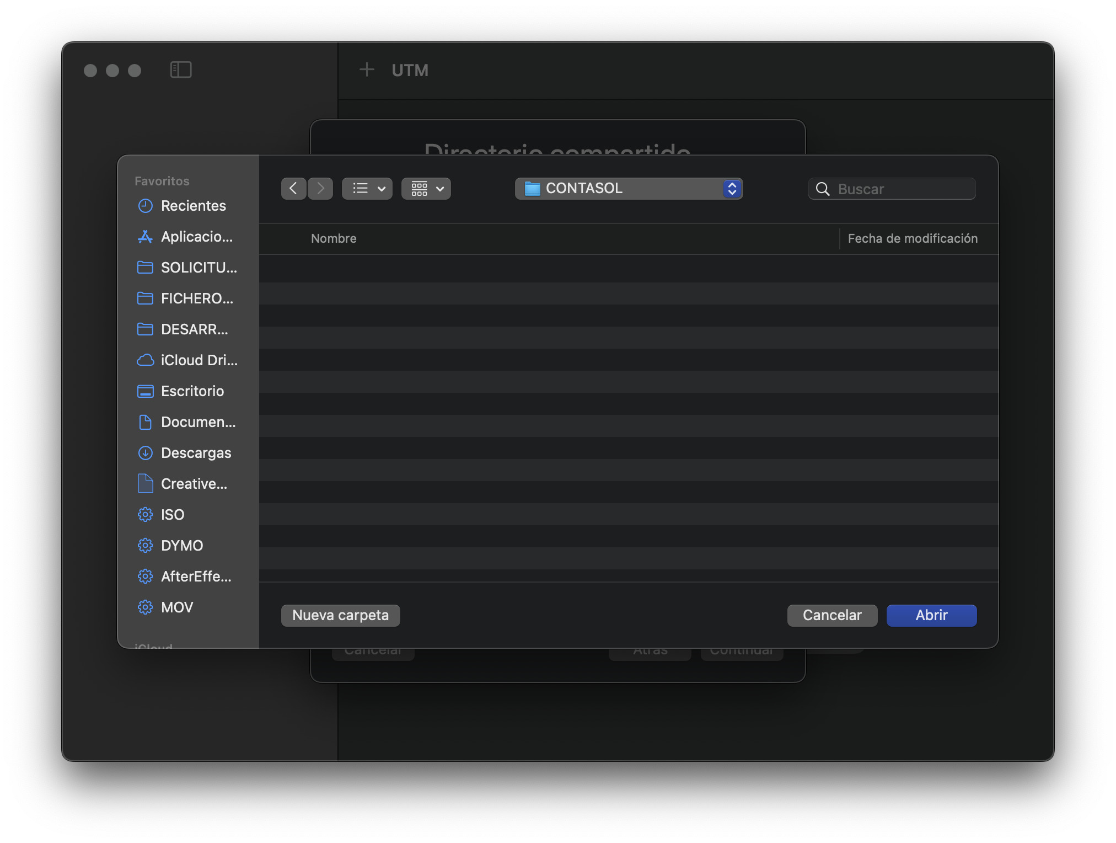The height and width of the screenshot is (843, 1116).
Task: Click the Buscar search field
Action: point(892,189)
